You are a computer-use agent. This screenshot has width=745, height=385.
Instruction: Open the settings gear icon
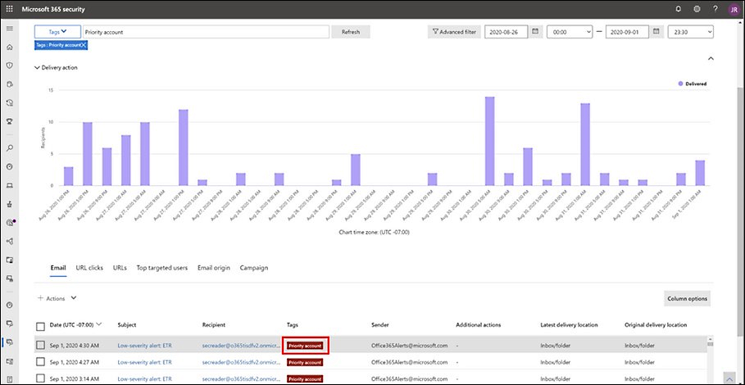(x=697, y=9)
